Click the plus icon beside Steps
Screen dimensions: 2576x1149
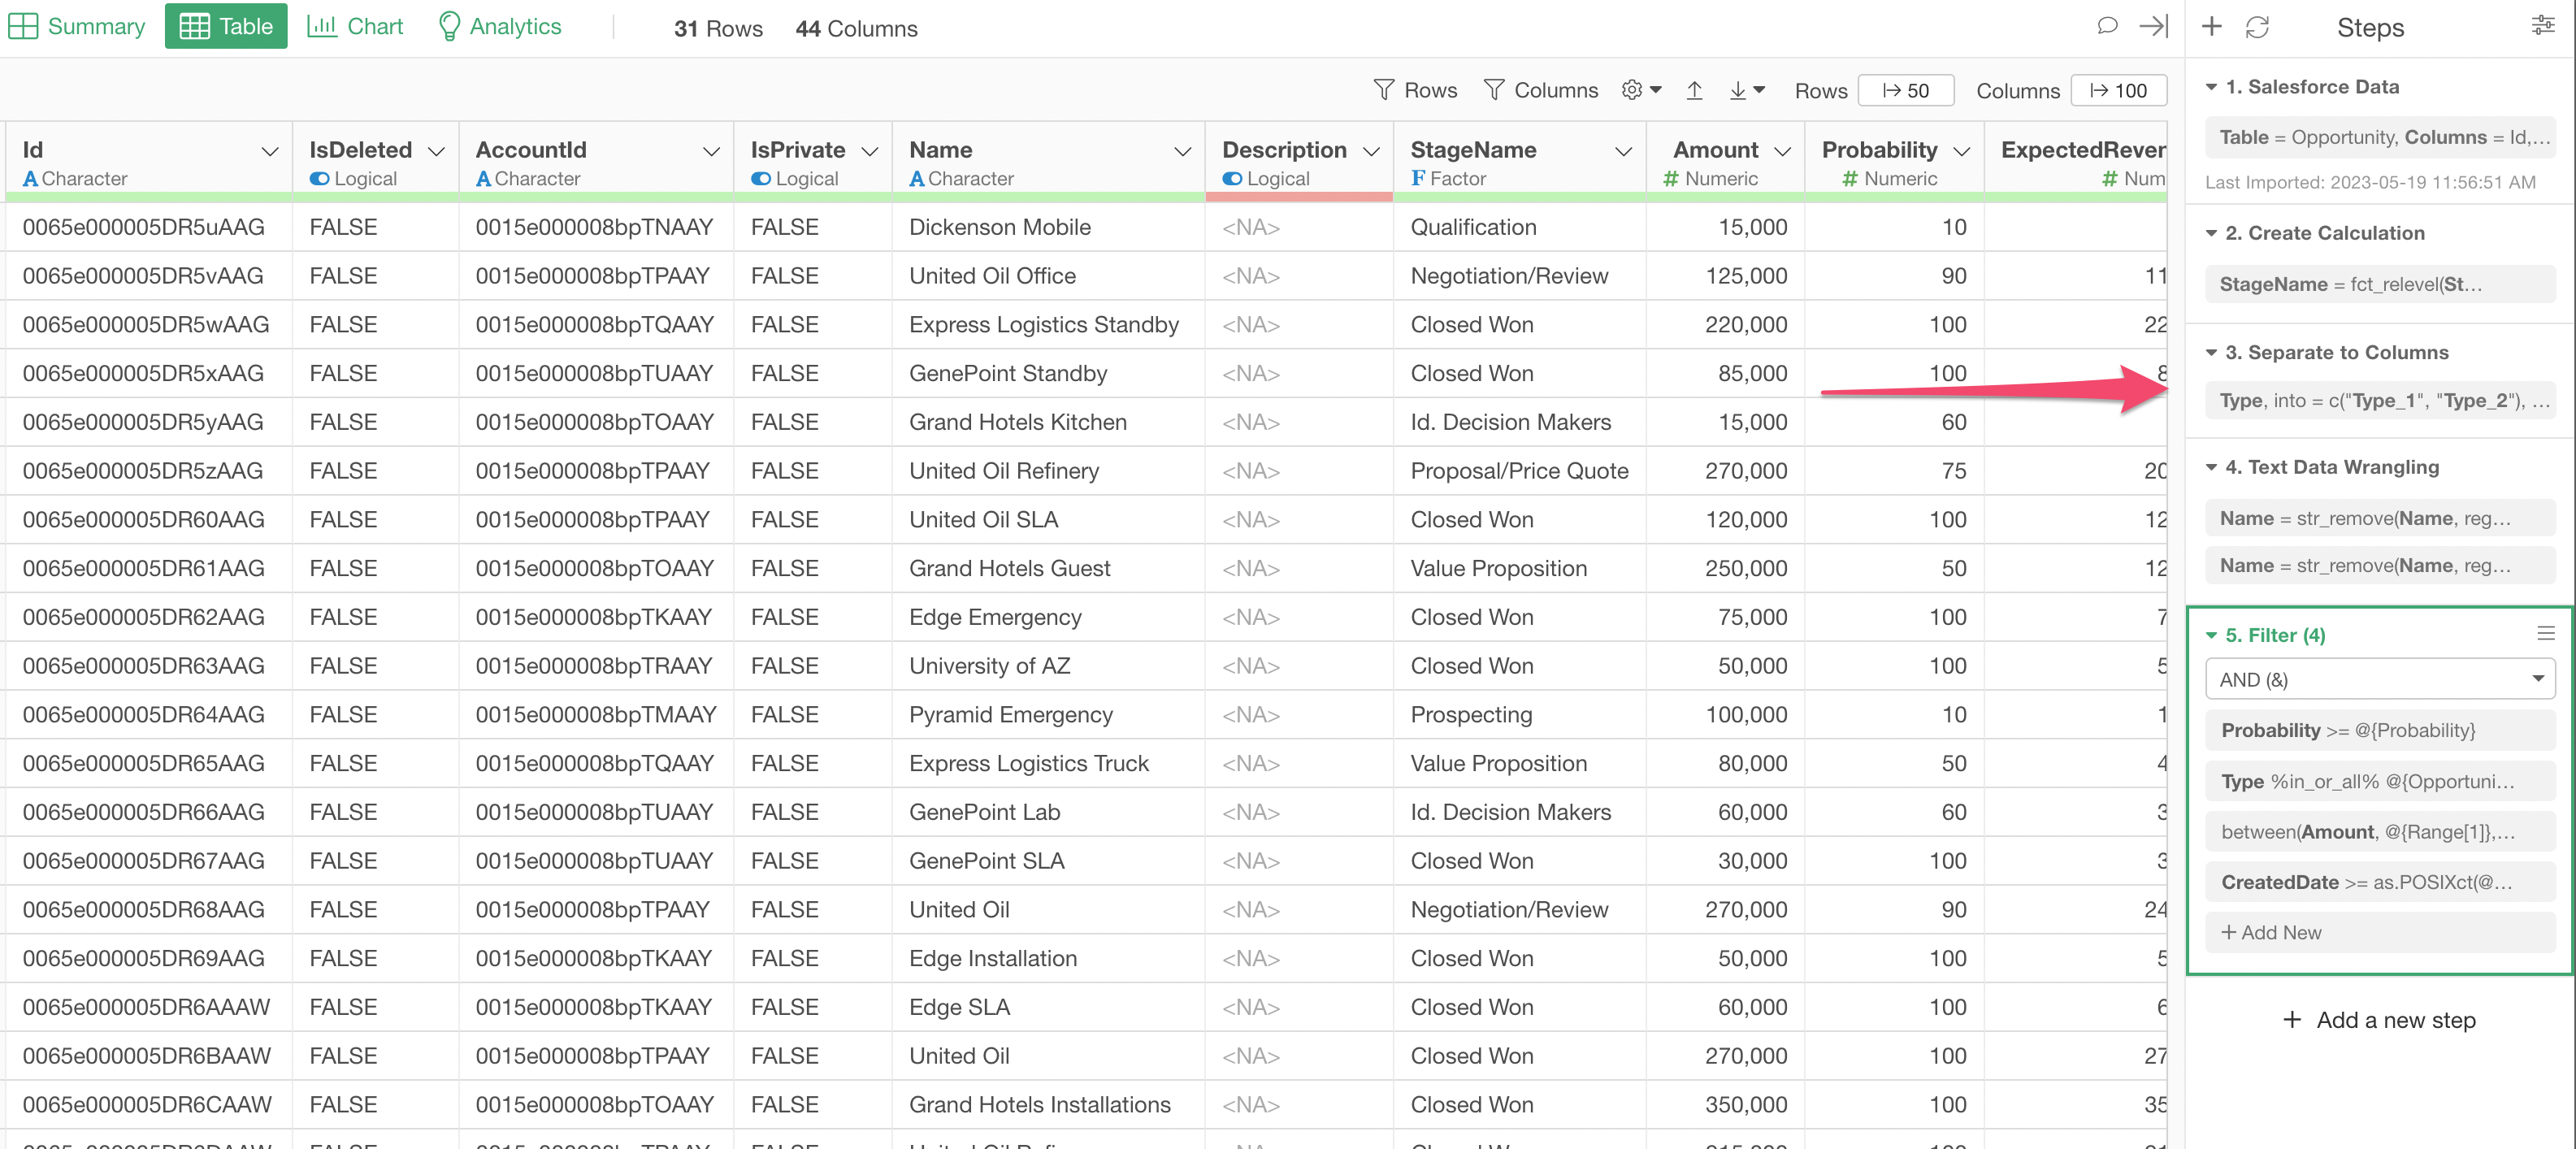[x=2211, y=27]
